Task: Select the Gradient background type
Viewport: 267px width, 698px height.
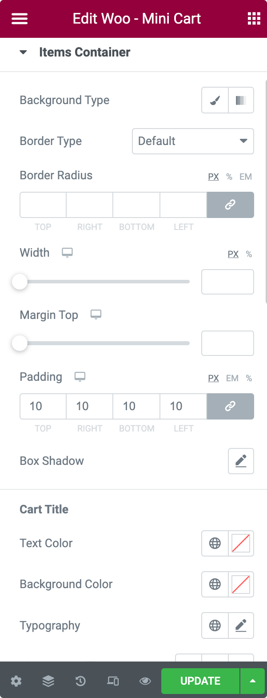Action: [240, 100]
